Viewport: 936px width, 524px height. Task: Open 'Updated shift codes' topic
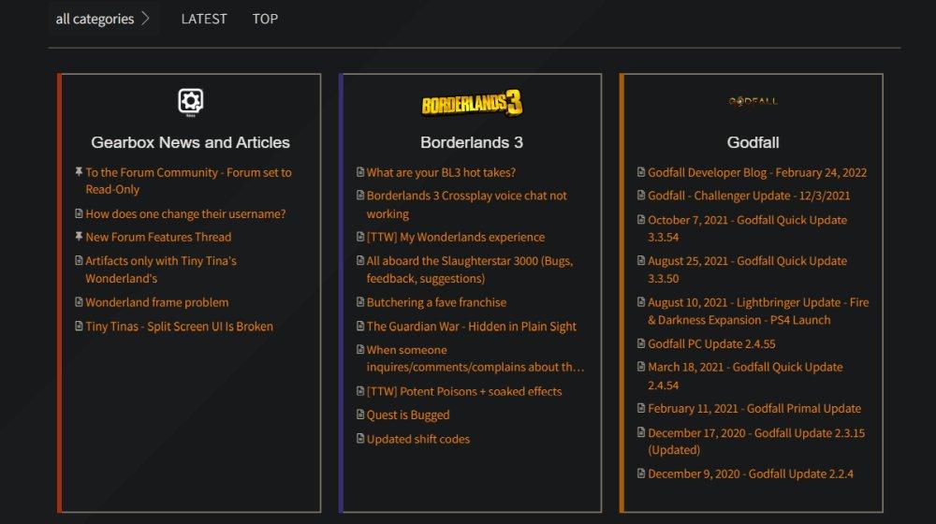(417, 439)
